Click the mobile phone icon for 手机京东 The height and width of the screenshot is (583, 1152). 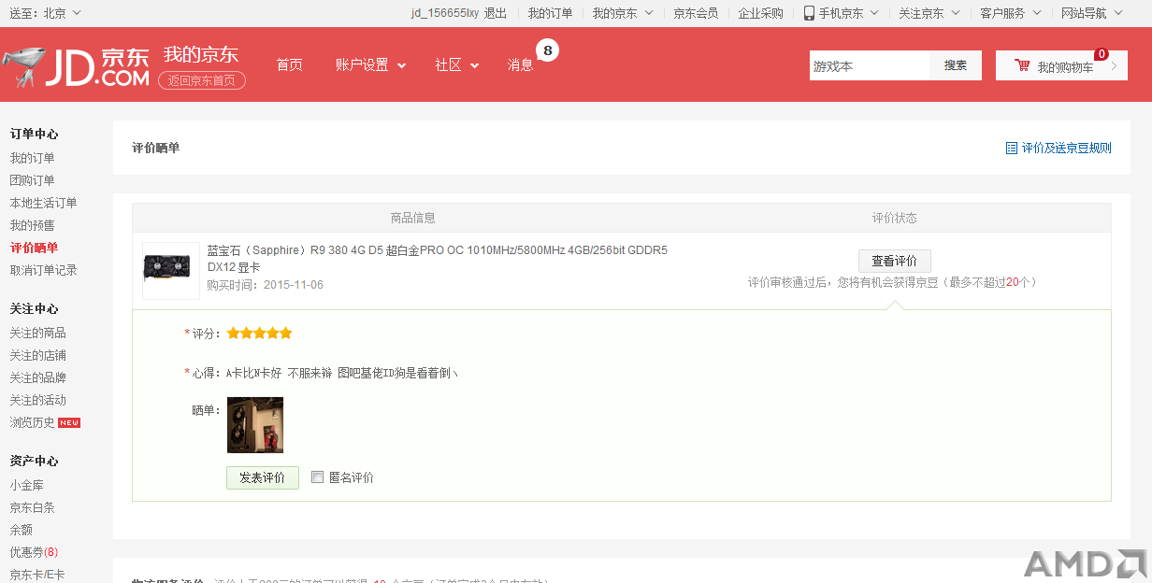pyautogui.click(x=810, y=13)
